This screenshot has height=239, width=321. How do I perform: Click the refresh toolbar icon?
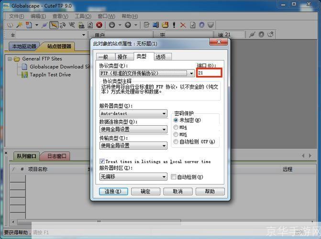tap(90, 25)
